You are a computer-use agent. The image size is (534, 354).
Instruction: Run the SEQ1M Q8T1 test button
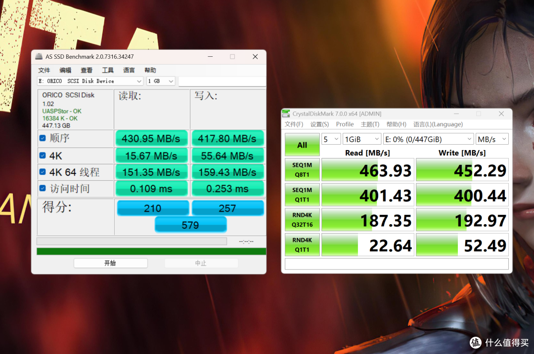point(302,169)
